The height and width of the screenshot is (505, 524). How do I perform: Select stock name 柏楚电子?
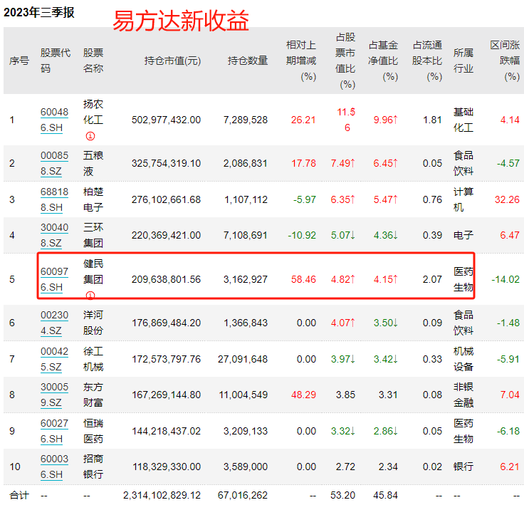pos(93,199)
